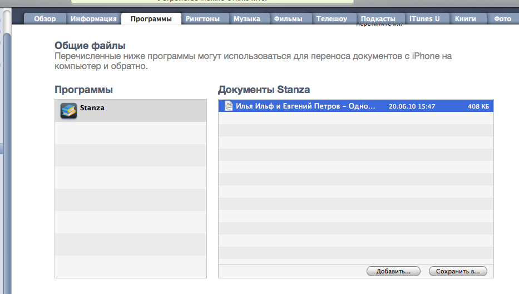This screenshot has width=519, height=294.
Task: Open the Обзор tab
Action: click(x=45, y=19)
